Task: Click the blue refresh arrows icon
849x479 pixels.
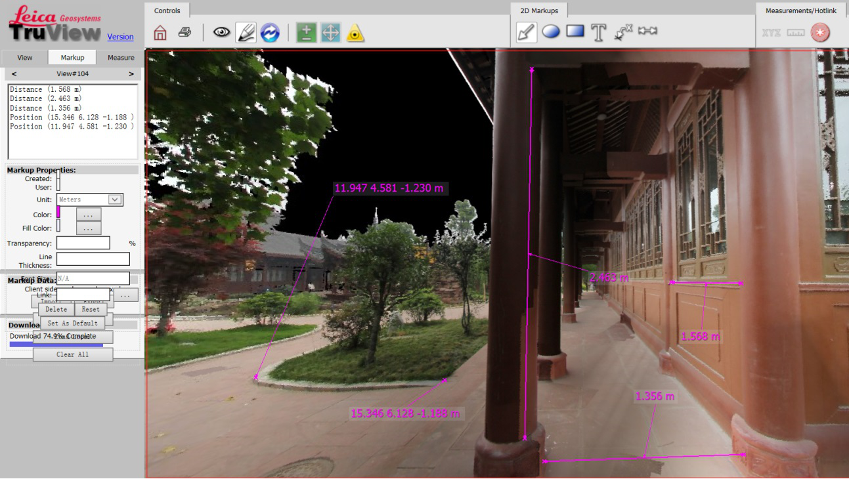Action: (x=270, y=32)
